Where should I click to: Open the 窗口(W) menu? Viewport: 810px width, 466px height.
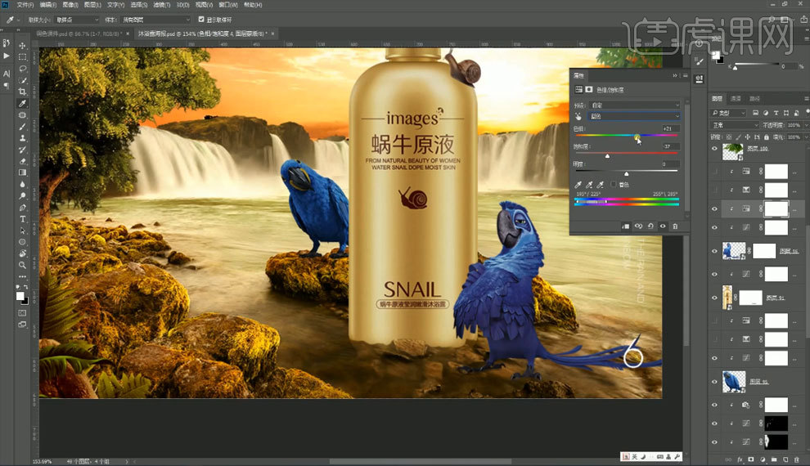click(227, 5)
